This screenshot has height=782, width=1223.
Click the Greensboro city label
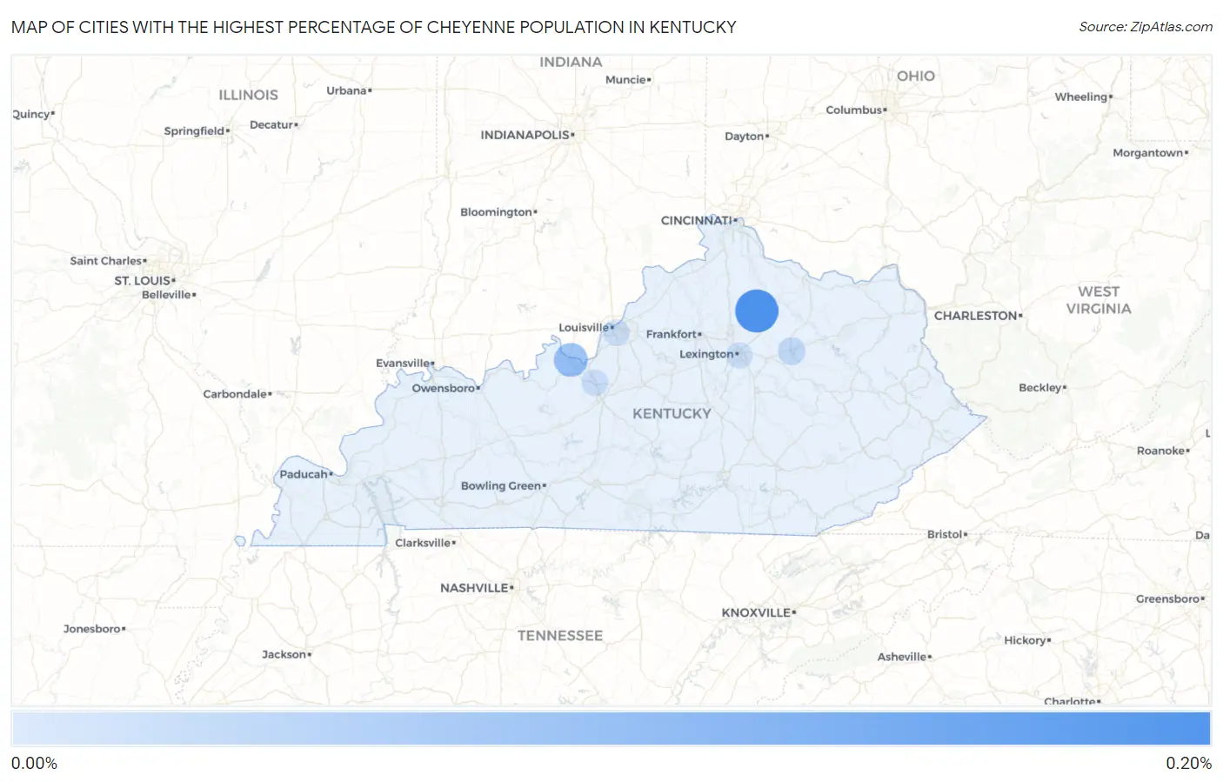[1168, 599]
